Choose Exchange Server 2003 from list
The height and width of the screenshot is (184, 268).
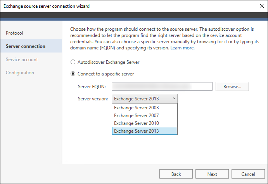[145, 108]
